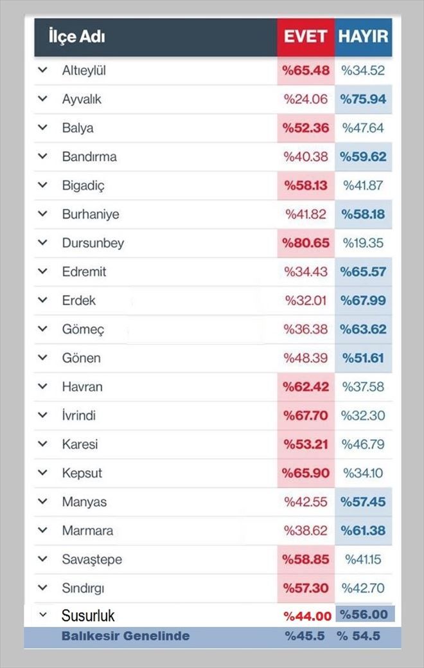Select the Edremit district name
The width and height of the screenshot is (424, 668).
coord(84,271)
